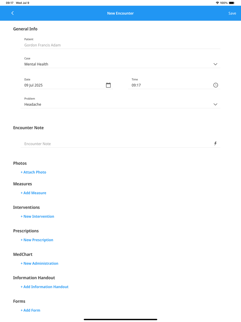The height and width of the screenshot is (322, 241).
Task: Expand the Problem dropdown chevron
Action: click(215, 104)
